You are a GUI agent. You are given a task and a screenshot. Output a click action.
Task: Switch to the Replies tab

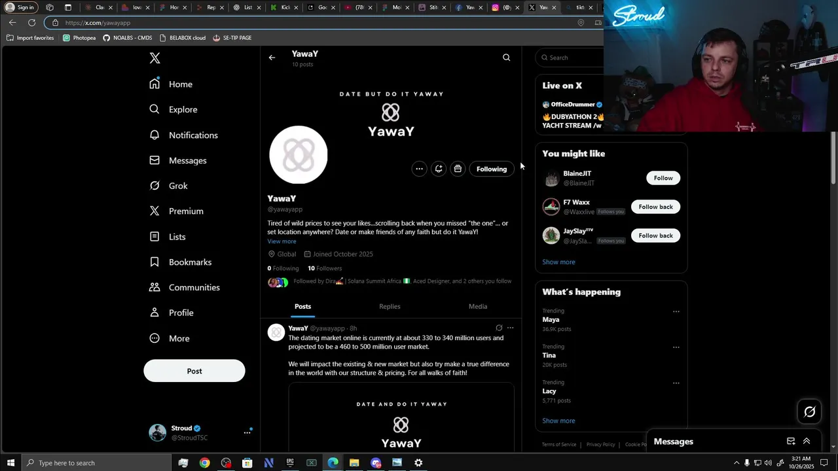tap(390, 306)
